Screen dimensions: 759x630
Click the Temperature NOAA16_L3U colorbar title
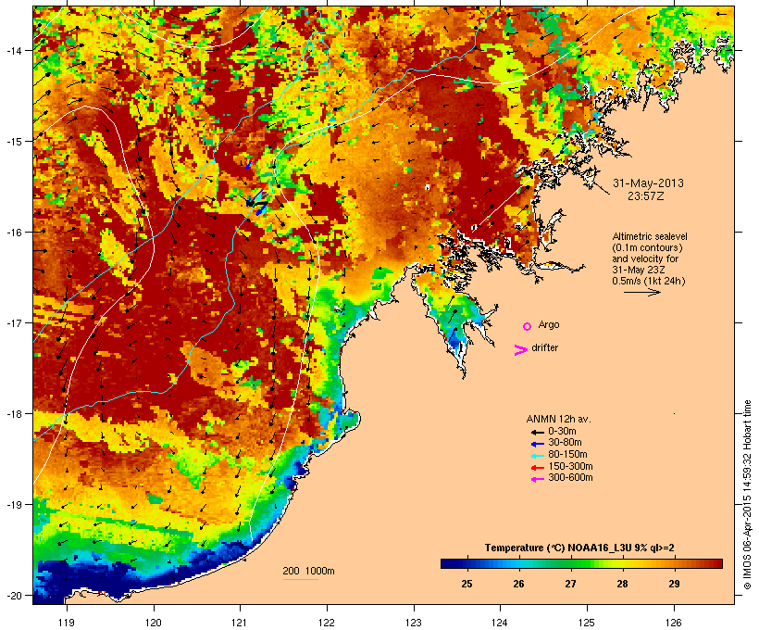click(x=579, y=548)
